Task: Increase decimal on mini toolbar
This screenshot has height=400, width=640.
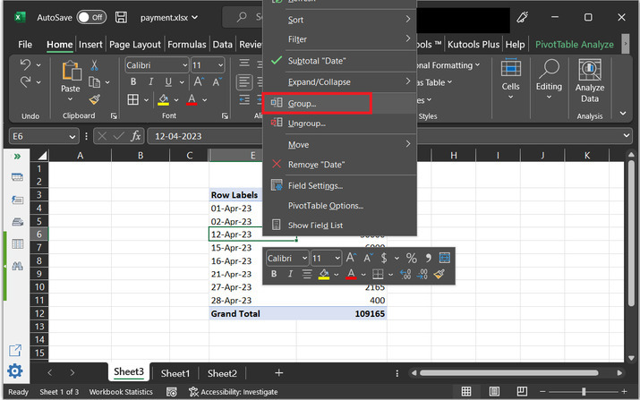Action: tap(405, 274)
